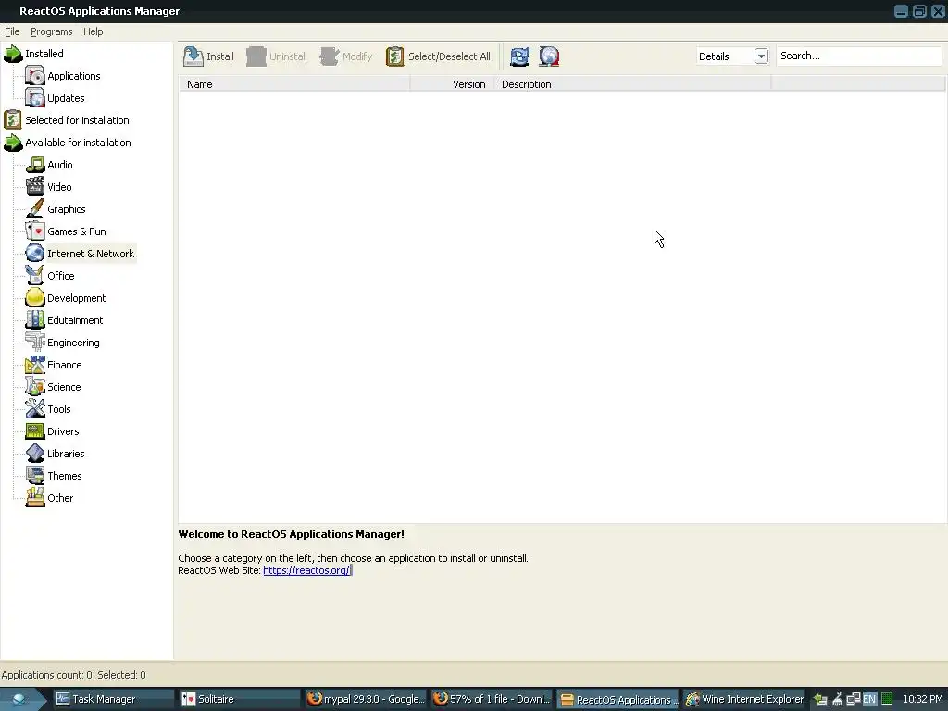This screenshot has height=711, width=948.
Task: Select the Development helmet icon
Action: tap(35, 298)
